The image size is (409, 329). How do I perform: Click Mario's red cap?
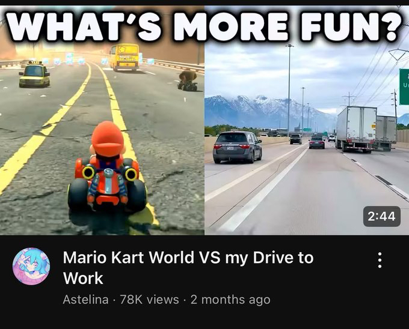pyautogui.click(x=107, y=139)
